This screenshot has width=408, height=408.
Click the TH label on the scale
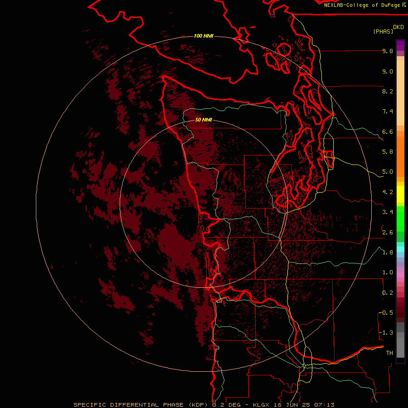pos(389,353)
